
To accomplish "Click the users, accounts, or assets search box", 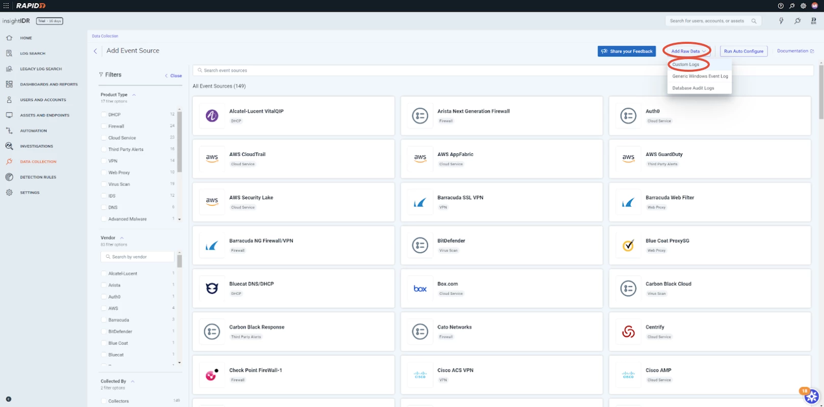I will click(x=713, y=21).
